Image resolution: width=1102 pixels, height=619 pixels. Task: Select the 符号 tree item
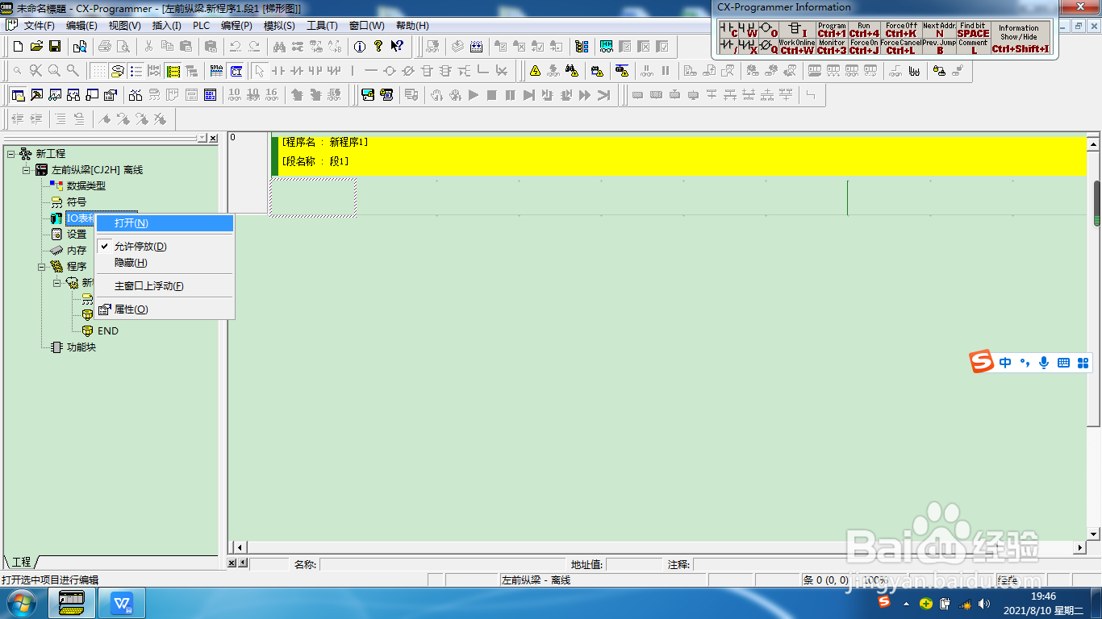tap(76, 202)
